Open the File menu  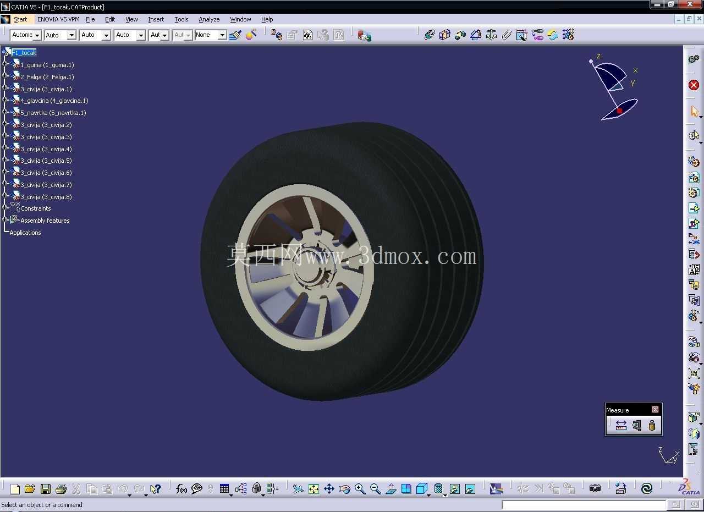pyautogui.click(x=90, y=19)
